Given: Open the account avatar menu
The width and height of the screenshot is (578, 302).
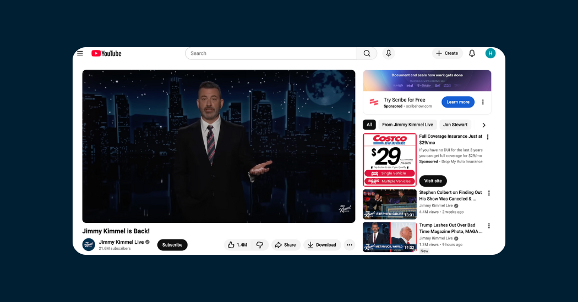Looking at the screenshot, I should point(490,53).
